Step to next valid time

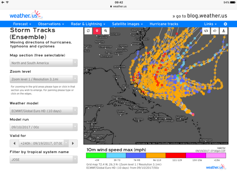coord(73,143)
